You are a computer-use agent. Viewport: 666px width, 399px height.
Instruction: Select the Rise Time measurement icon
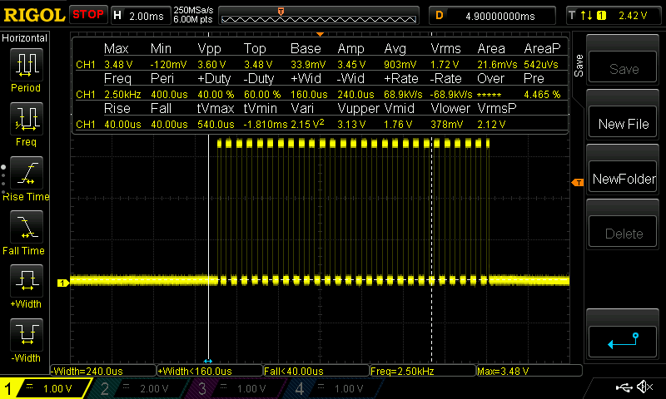coord(27,173)
